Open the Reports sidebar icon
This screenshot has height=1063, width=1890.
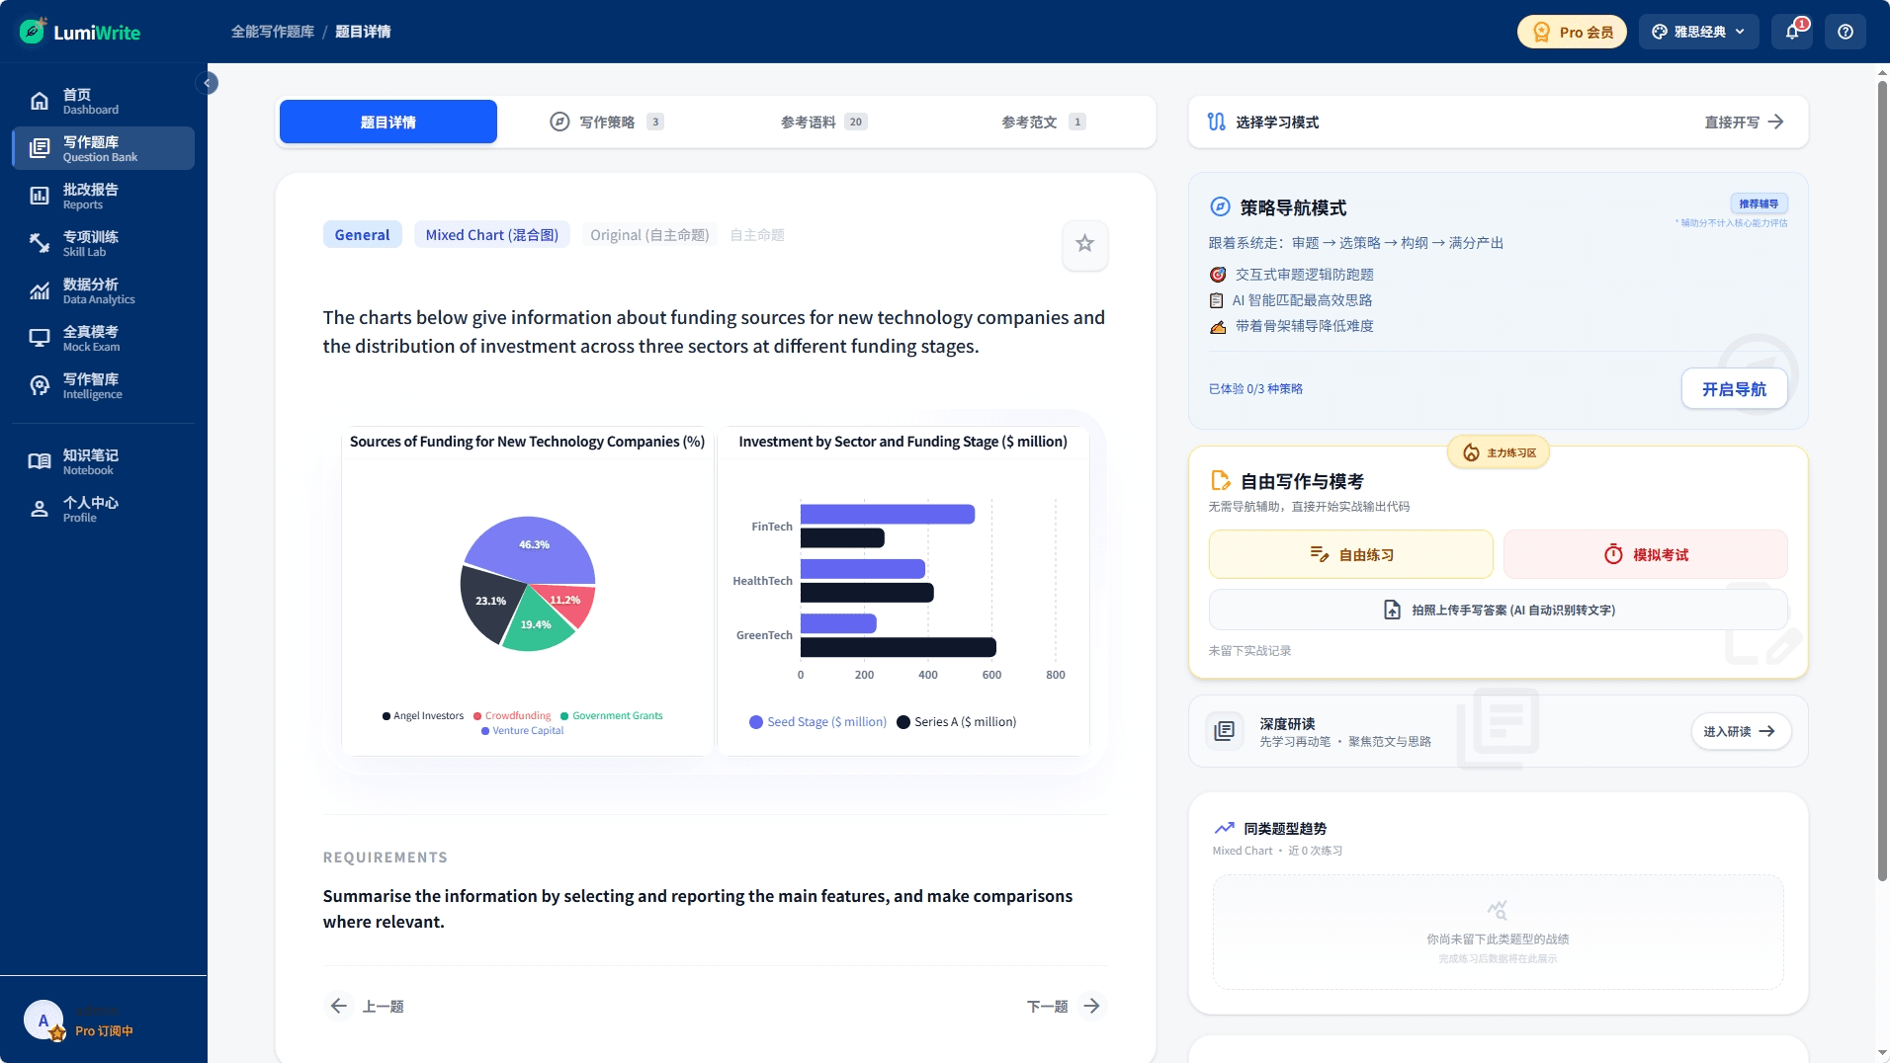click(x=40, y=196)
